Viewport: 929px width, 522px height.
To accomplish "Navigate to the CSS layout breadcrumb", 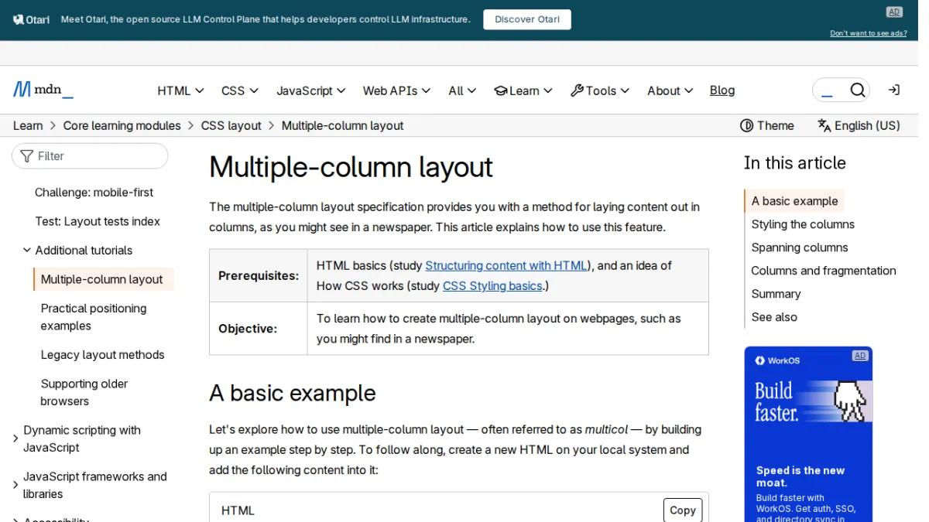I will tap(231, 125).
